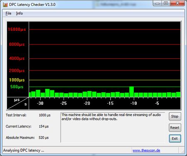Click the DPC Latency Checker title bar icon
This screenshot has height=156, width=187.
[x=5, y=5]
